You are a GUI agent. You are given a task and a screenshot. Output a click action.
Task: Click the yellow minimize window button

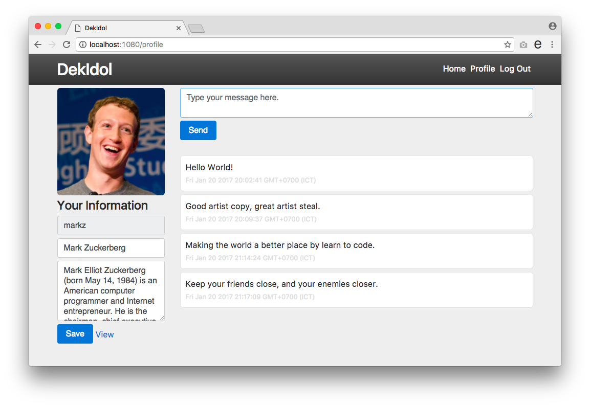[48, 26]
